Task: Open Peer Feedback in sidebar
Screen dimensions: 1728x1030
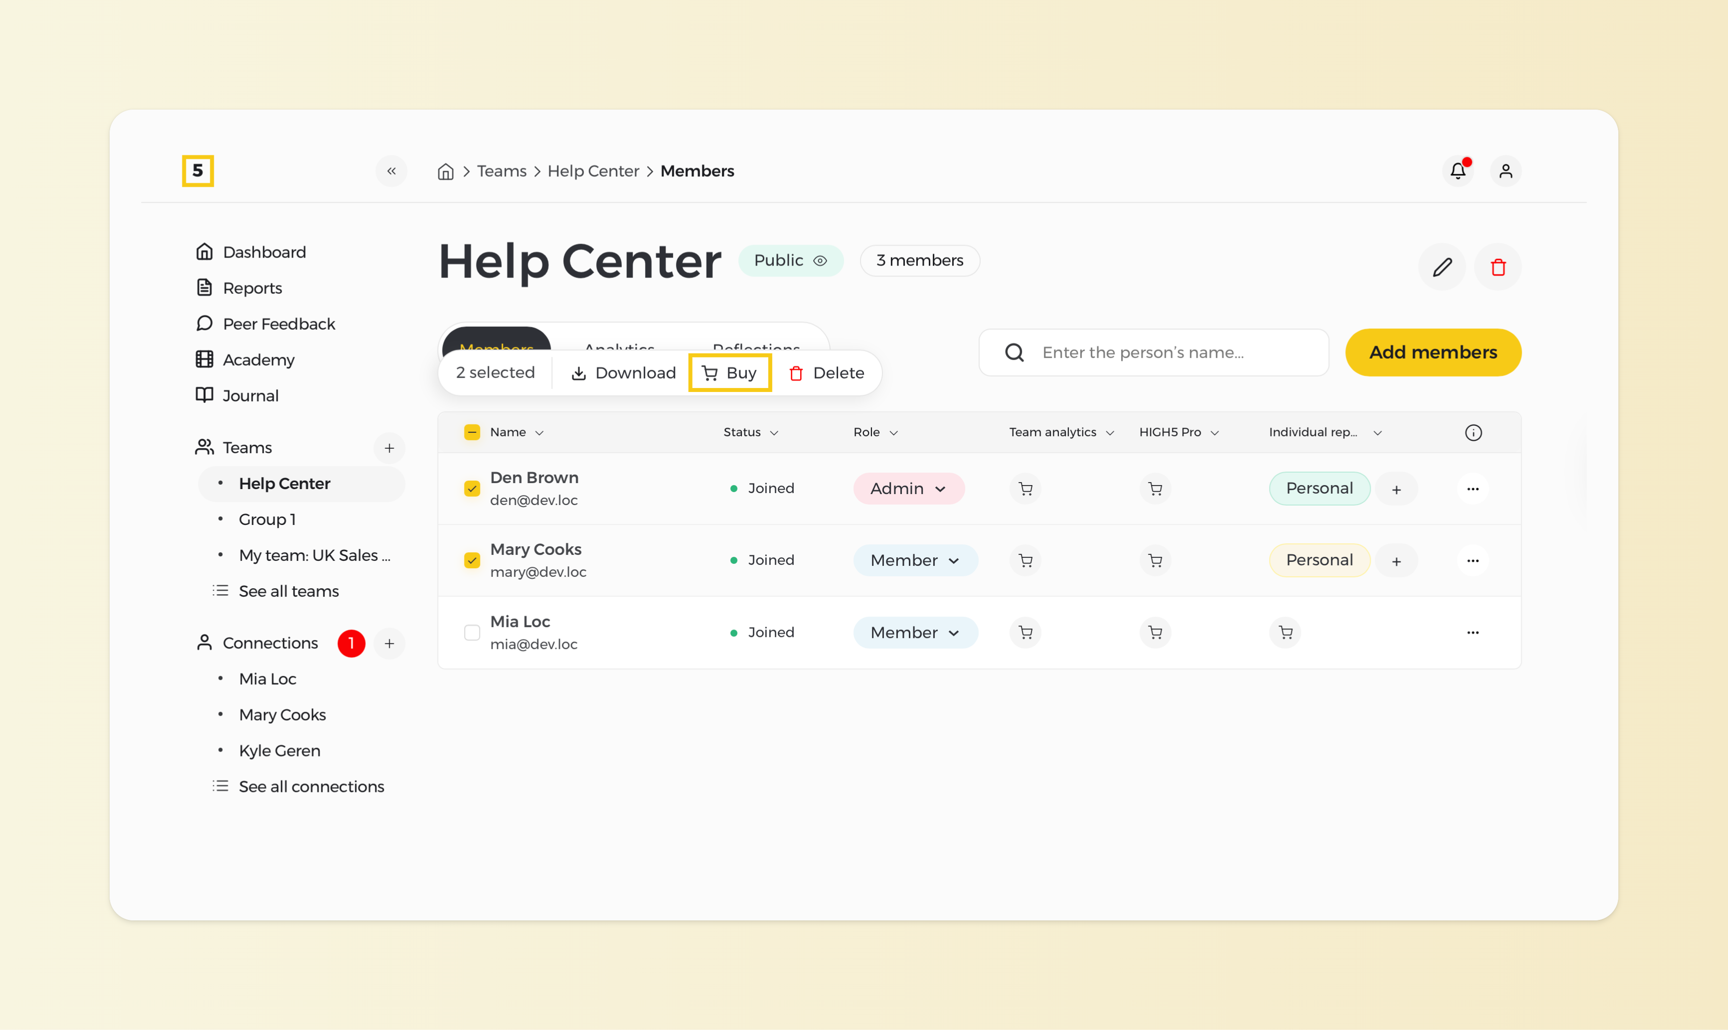Action: [x=279, y=324]
